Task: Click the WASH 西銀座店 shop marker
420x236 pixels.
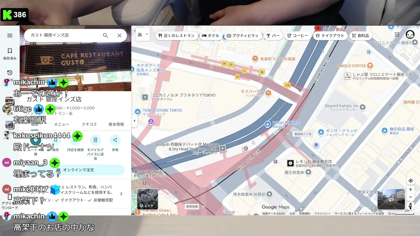Action: coord(268,124)
